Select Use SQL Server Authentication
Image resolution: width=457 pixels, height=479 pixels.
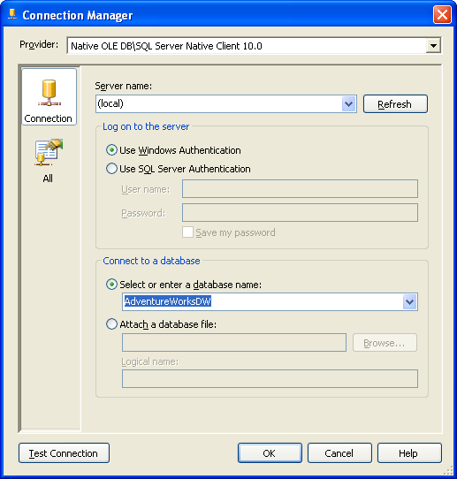[x=111, y=169]
